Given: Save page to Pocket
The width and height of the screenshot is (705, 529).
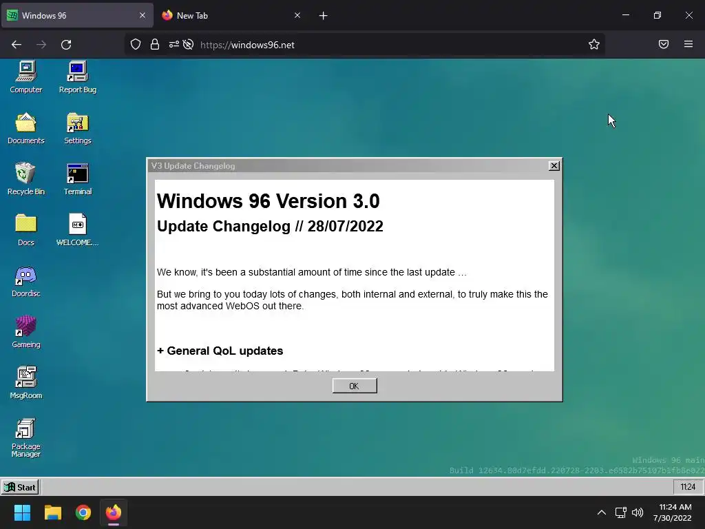Looking at the screenshot, I should point(664,44).
